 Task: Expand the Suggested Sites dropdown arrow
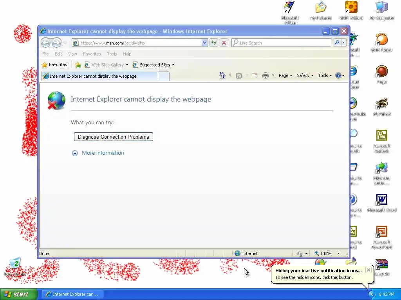point(173,65)
